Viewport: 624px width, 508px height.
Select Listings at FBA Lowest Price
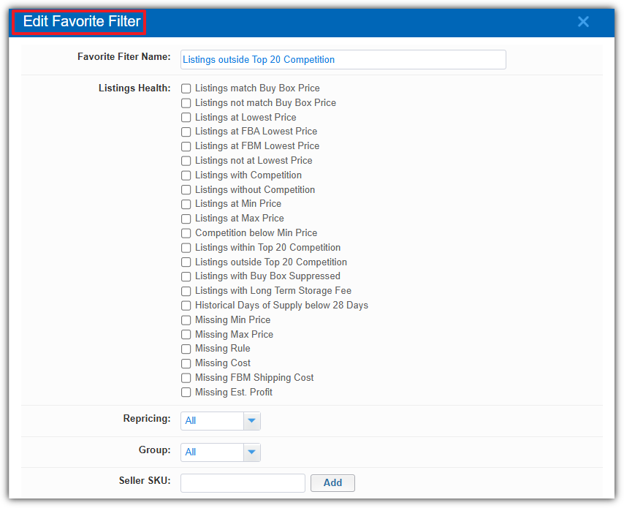coord(186,132)
